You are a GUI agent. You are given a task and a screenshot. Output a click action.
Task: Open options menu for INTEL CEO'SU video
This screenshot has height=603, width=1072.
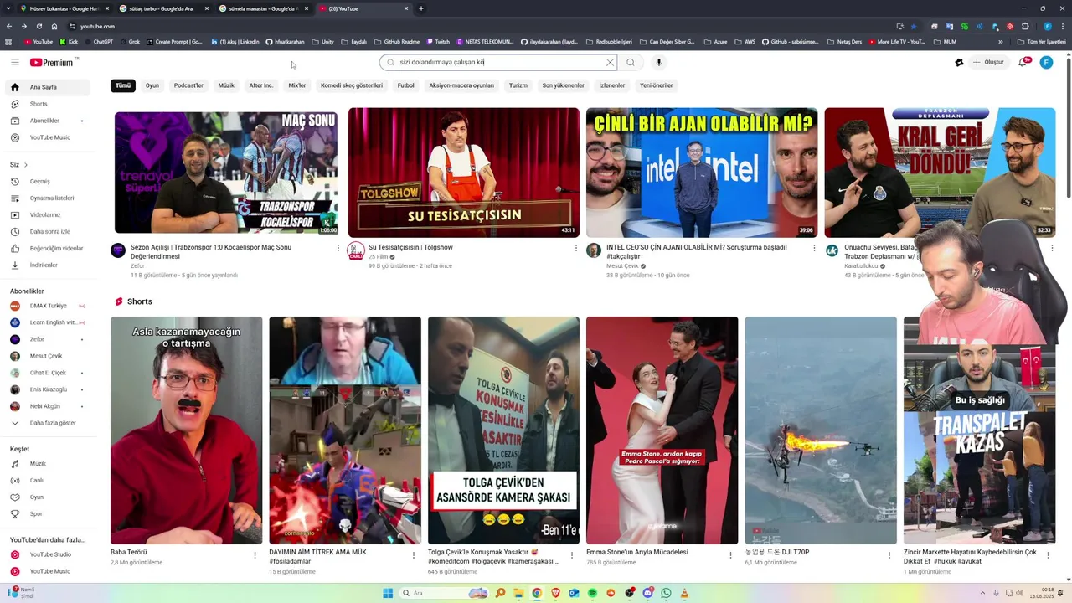tap(814, 248)
